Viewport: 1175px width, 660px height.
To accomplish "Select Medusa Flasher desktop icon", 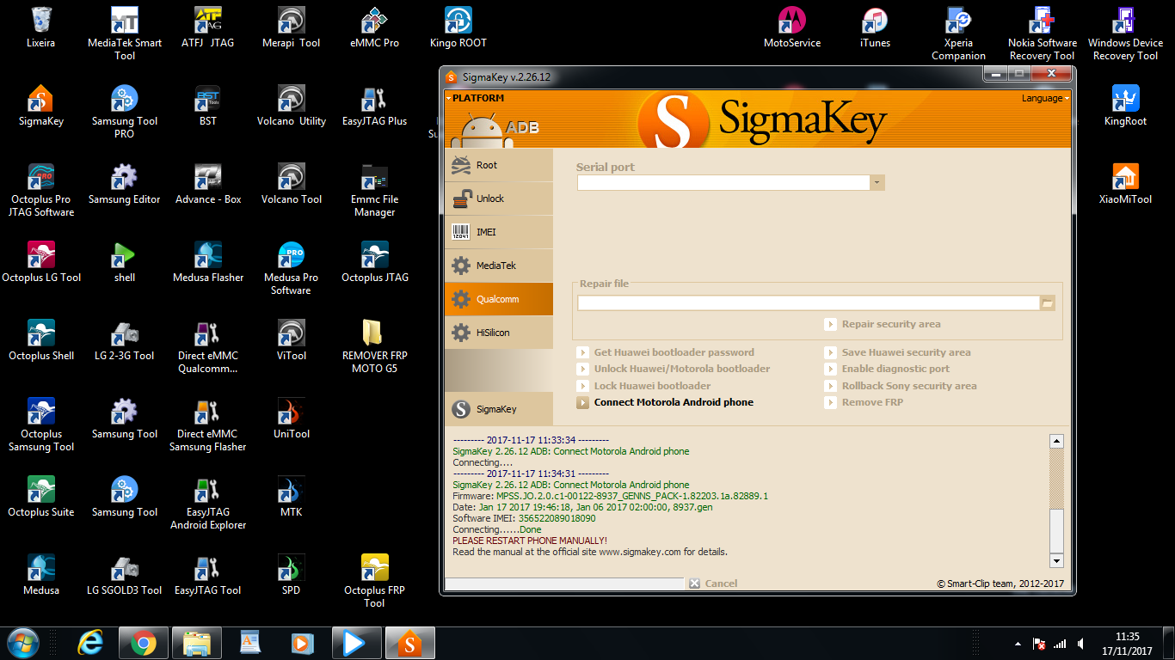I will [208, 262].
